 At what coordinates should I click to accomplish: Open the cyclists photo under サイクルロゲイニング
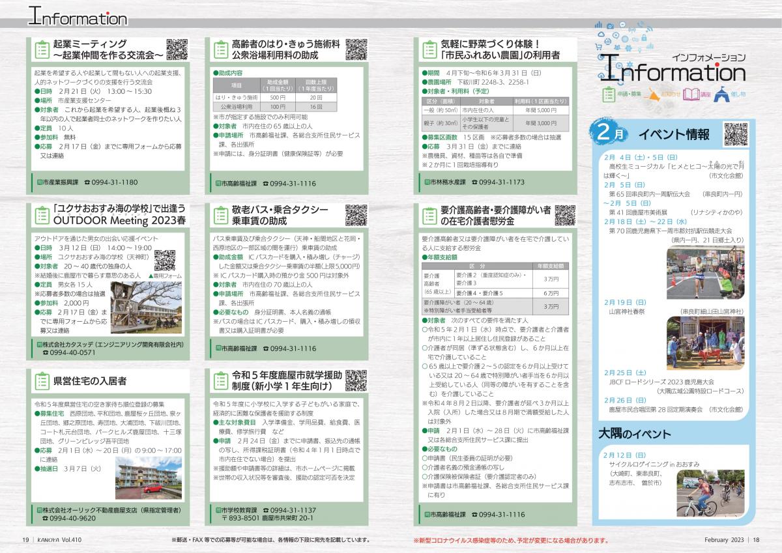tap(710, 493)
